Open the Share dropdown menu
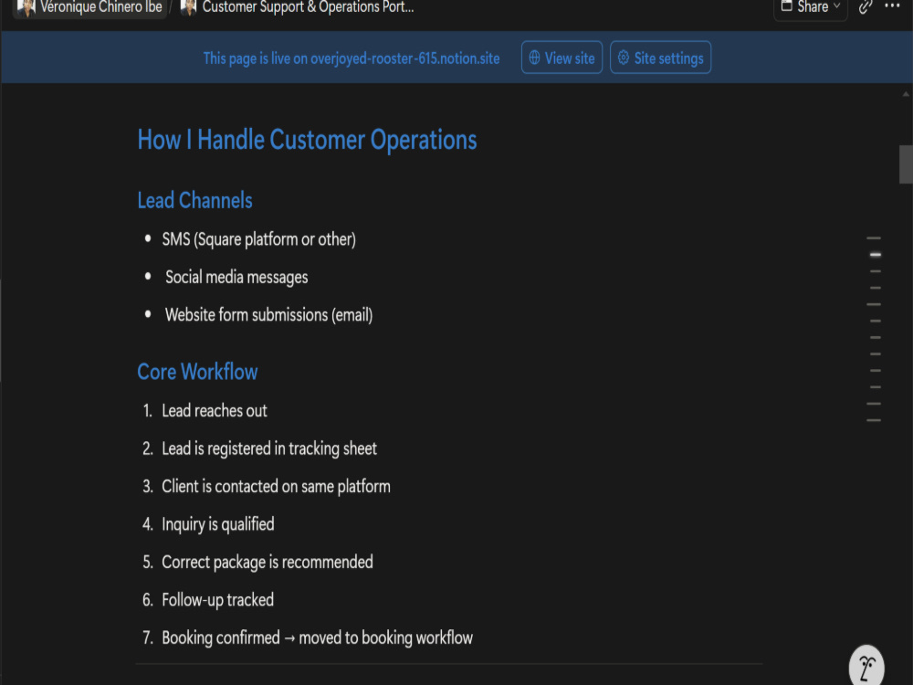The width and height of the screenshot is (913, 685). point(810,8)
